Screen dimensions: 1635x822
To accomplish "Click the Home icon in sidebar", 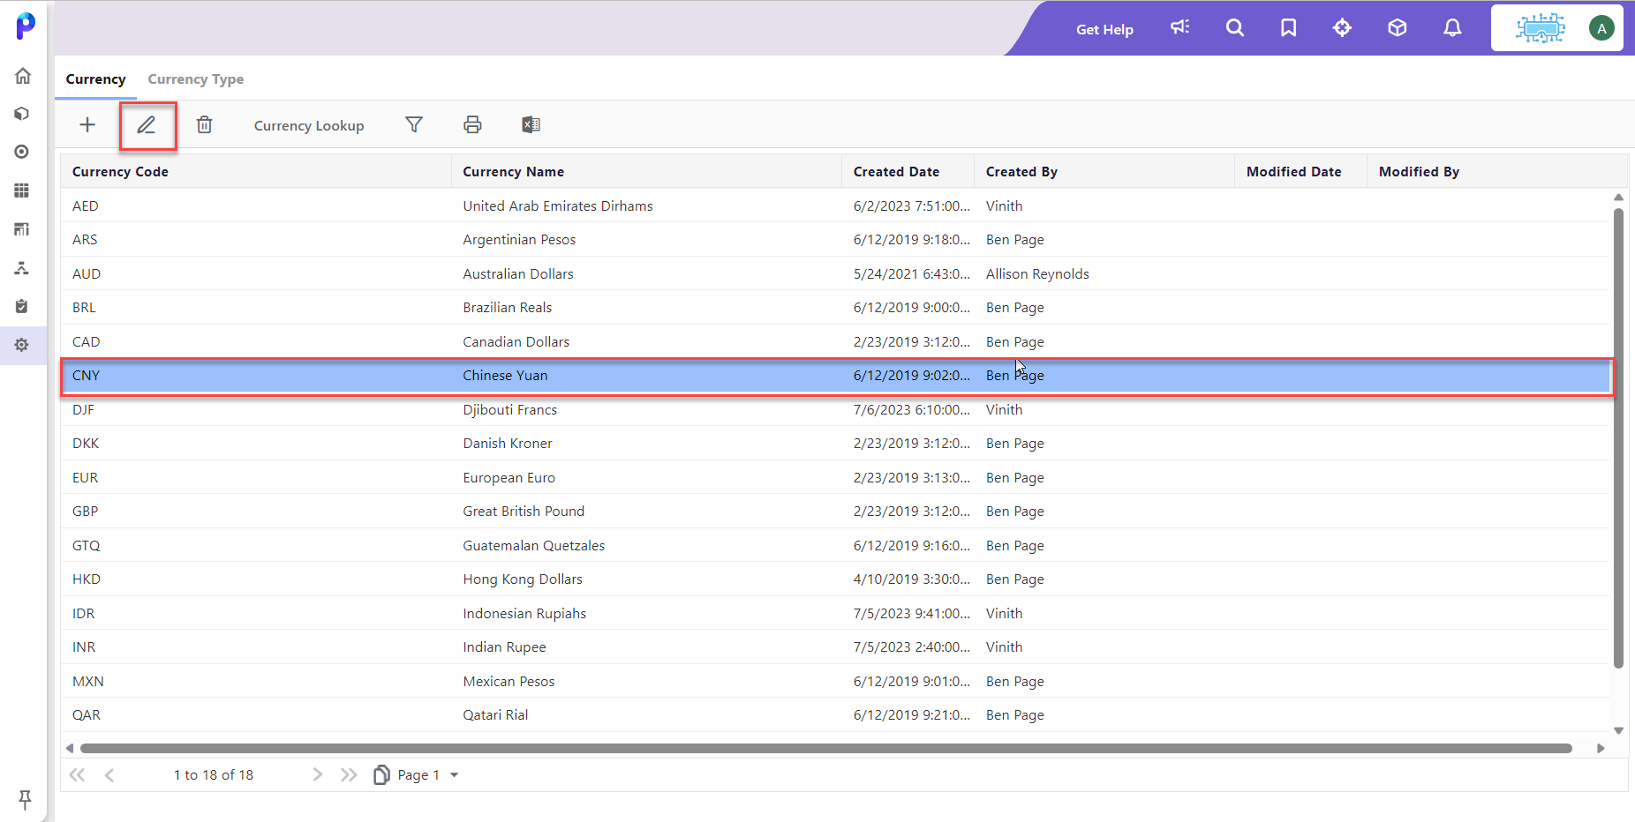I will [23, 76].
